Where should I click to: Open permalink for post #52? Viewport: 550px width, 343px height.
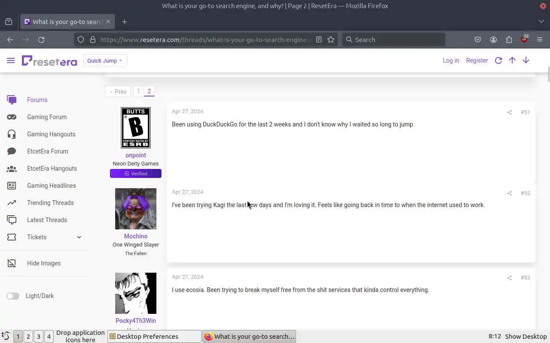coord(525,193)
